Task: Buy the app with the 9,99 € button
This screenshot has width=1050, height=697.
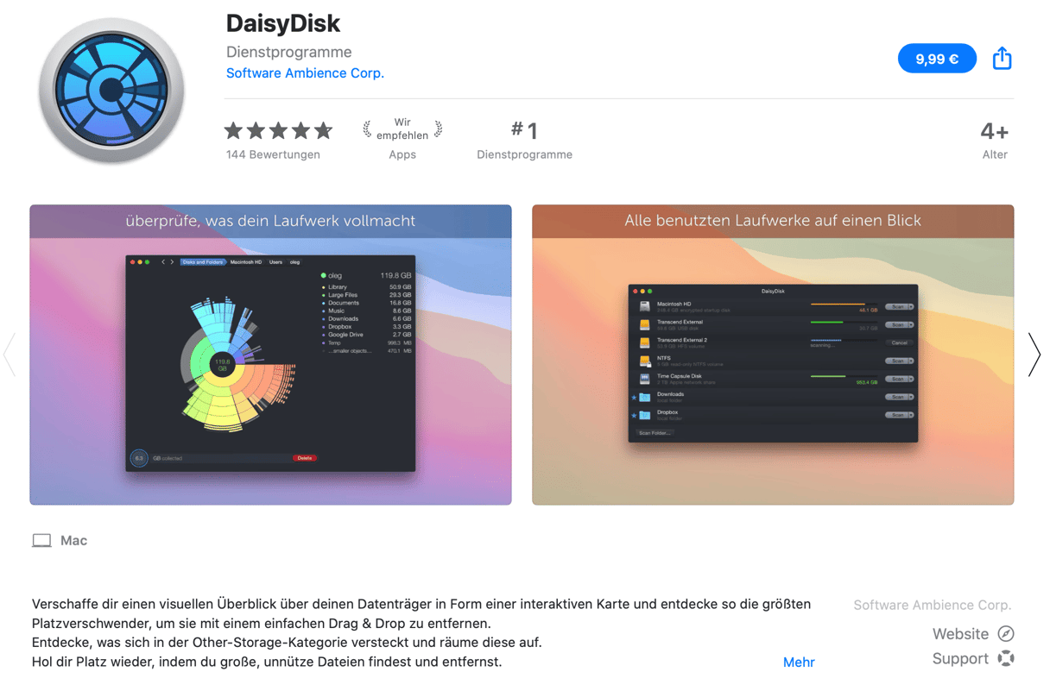Action: (x=937, y=59)
